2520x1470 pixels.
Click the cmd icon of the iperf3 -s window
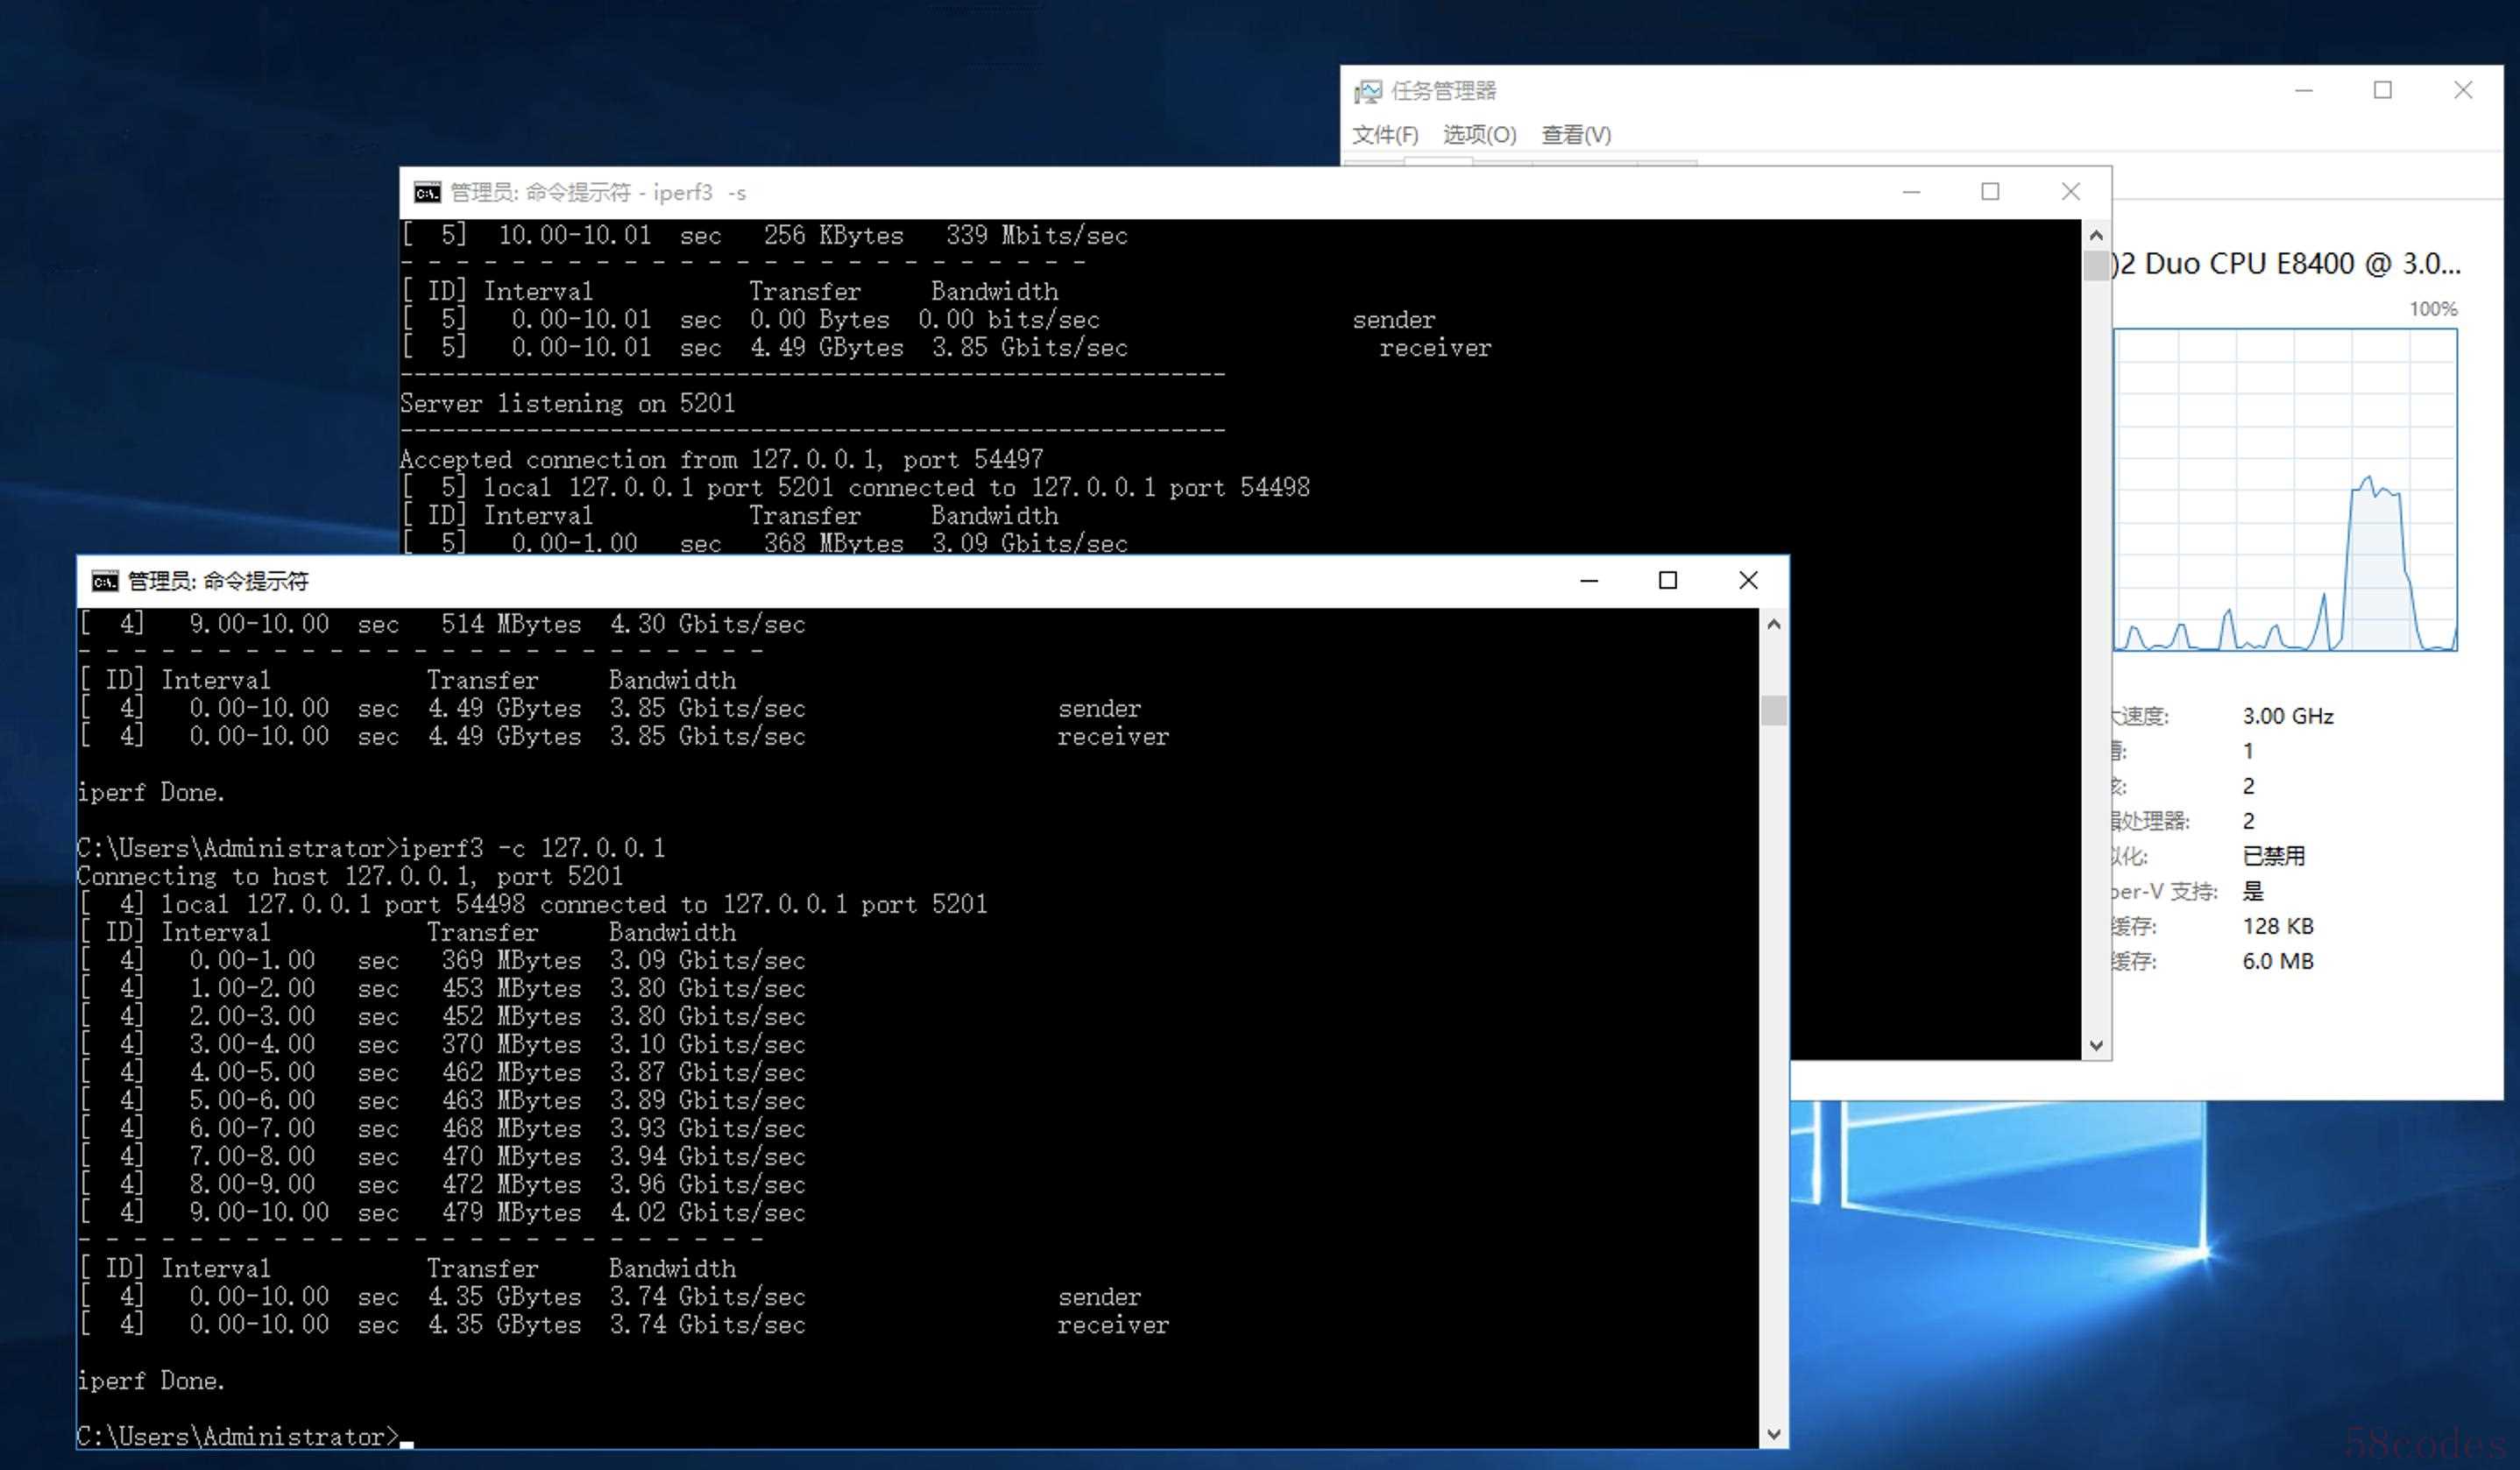[x=427, y=192]
